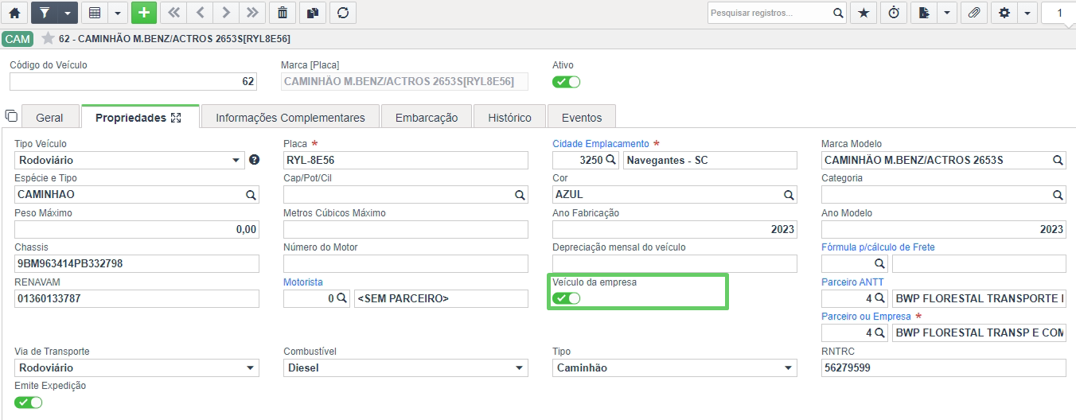Switch to grid view mode

tap(95, 13)
